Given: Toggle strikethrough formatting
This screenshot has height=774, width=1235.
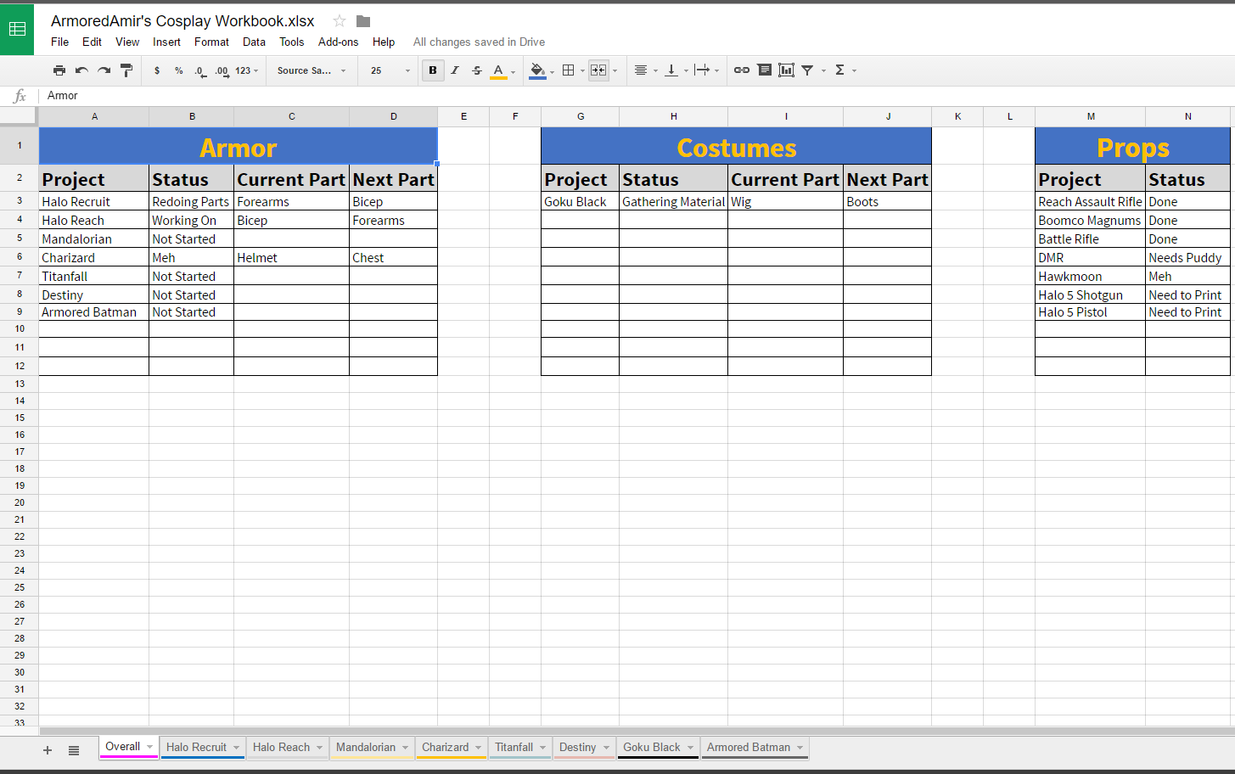Looking at the screenshot, I should pos(477,70).
